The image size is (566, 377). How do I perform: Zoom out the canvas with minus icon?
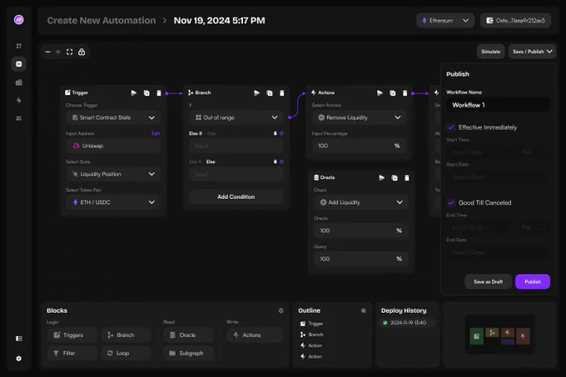click(x=47, y=52)
